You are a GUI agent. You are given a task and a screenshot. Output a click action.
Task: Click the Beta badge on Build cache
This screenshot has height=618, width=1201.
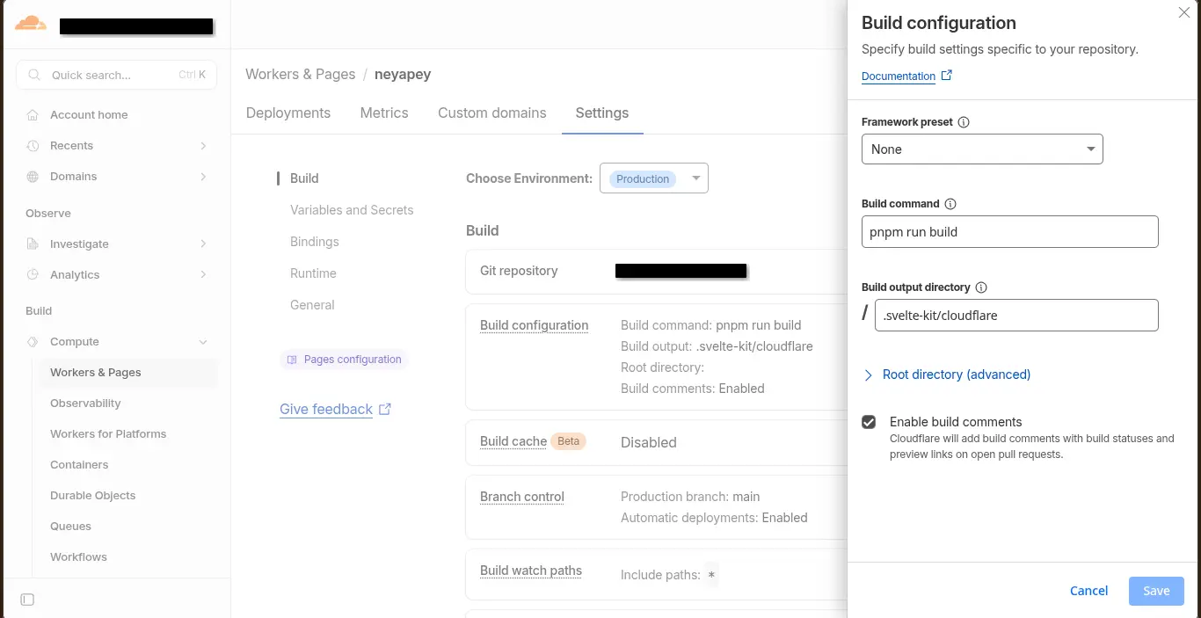coord(569,441)
